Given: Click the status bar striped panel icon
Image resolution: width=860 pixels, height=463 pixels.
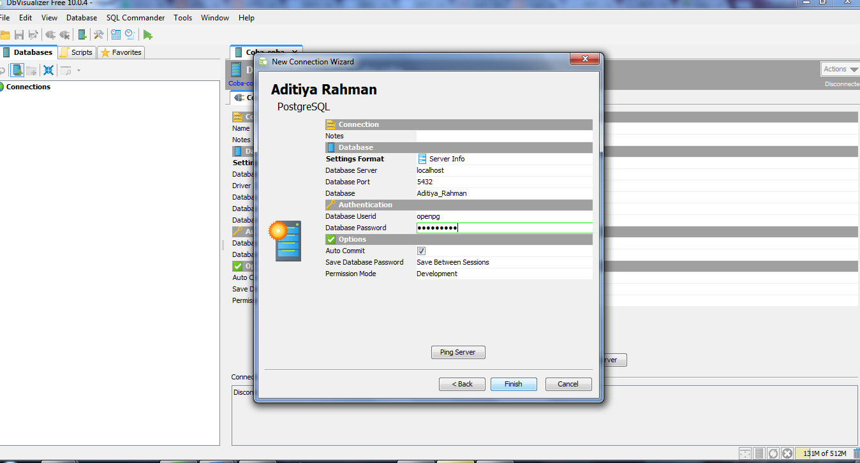Looking at the screenshot, I should coord(759,453).
